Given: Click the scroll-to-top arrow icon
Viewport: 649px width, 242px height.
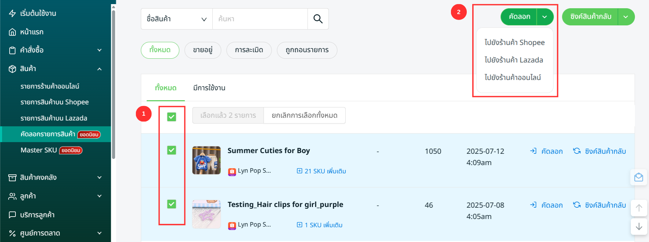Looking at the screenshot, I should coord(639,208).
